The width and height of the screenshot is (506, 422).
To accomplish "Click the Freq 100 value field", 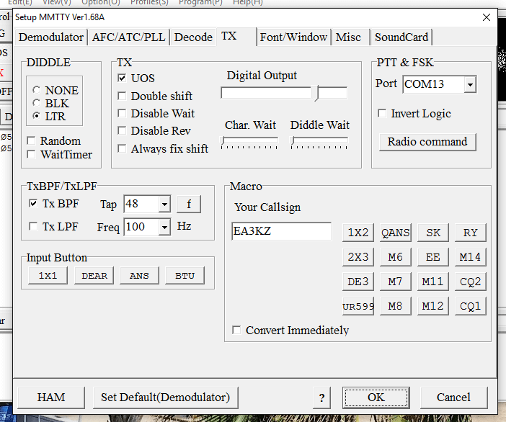I will (x=141, y=228).
